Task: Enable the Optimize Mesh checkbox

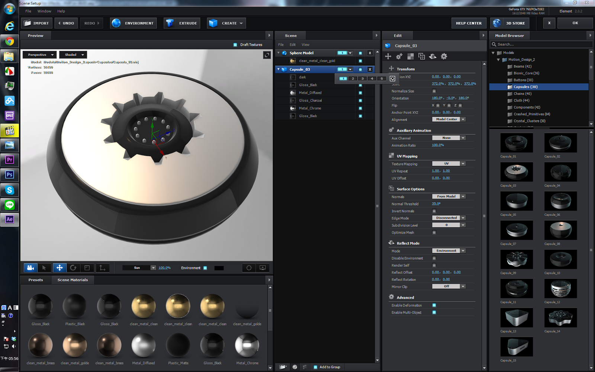Action: click(x=434, y=232)
